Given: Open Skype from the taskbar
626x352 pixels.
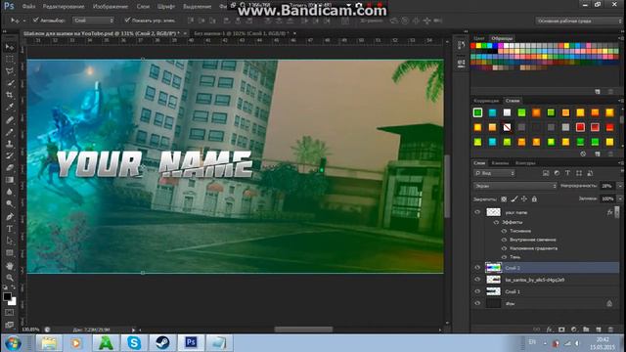Looking at the screenshot, I should 134,343.
